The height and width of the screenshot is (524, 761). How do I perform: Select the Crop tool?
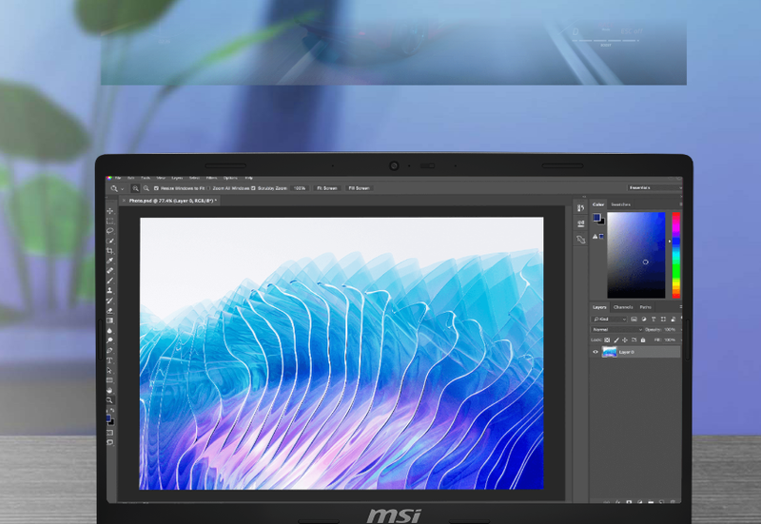pos(110,251)
